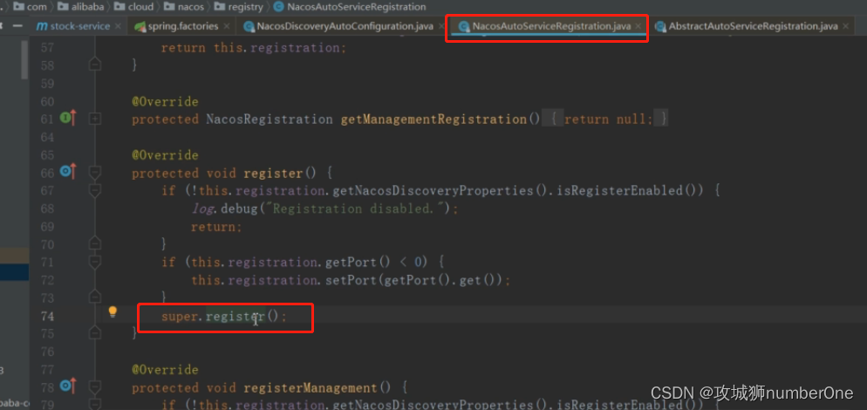Close the stock-service tab

click(118, 26)
